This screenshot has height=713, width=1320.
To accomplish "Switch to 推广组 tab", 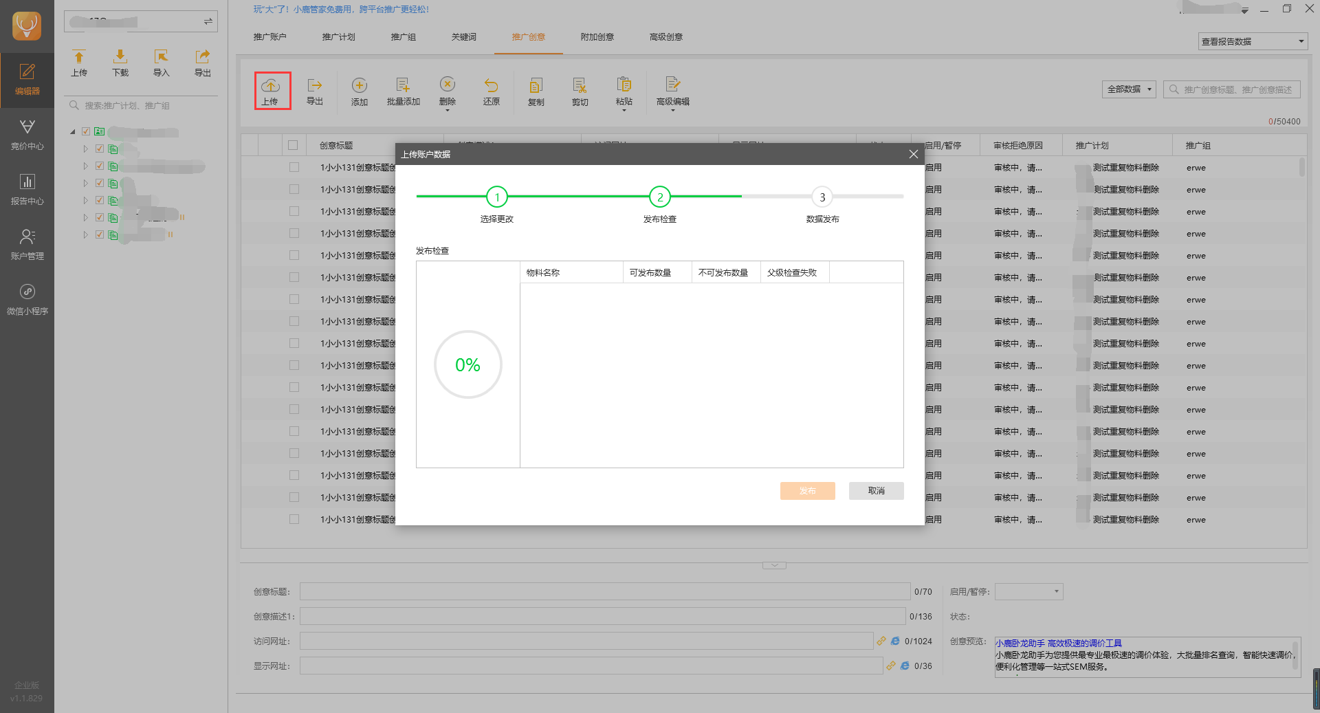I will [404, 37].
